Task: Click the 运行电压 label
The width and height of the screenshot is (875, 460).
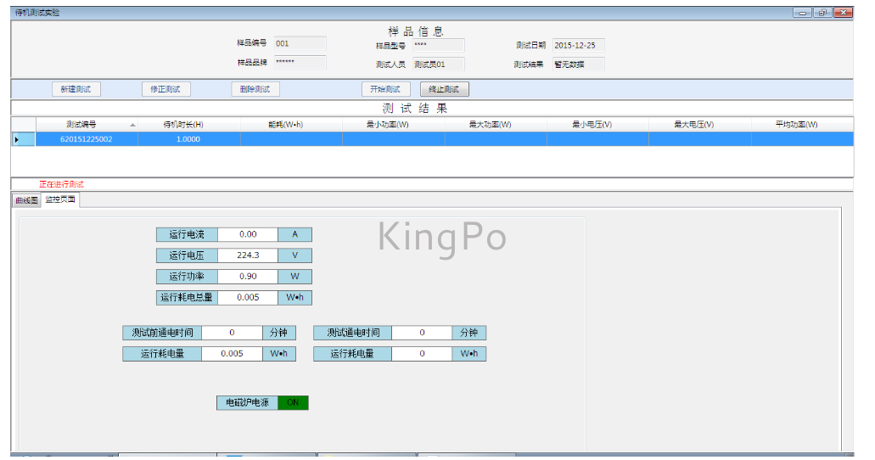Action: coord(187,255)
